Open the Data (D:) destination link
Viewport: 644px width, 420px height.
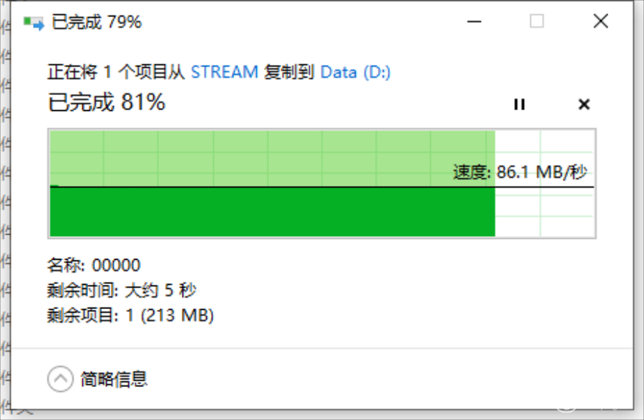355,72
